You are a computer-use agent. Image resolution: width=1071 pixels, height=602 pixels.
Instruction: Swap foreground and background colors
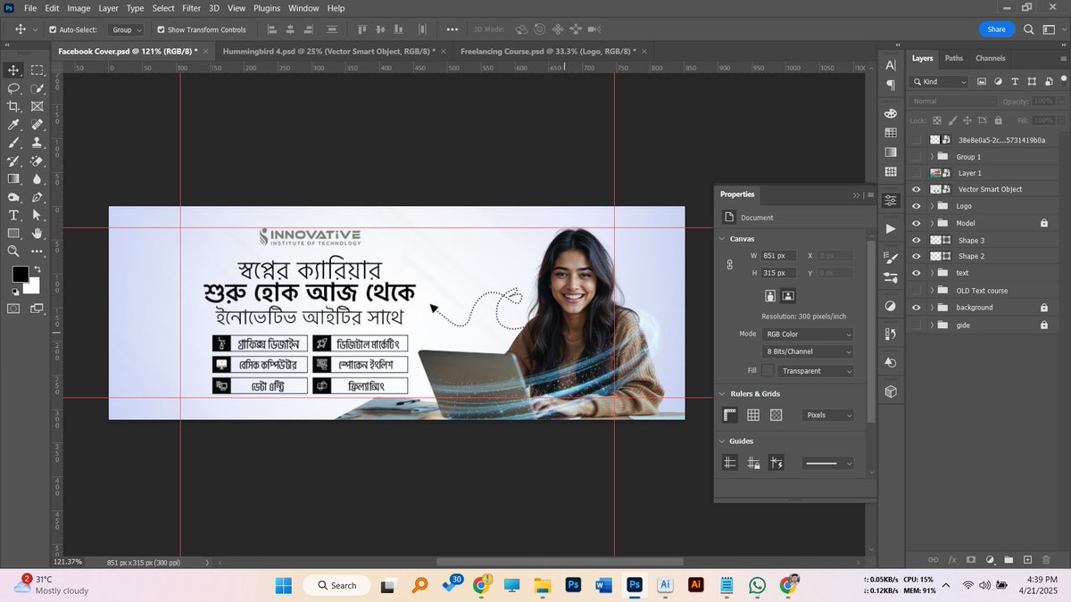pyautogui.click(x=36, y=268)
